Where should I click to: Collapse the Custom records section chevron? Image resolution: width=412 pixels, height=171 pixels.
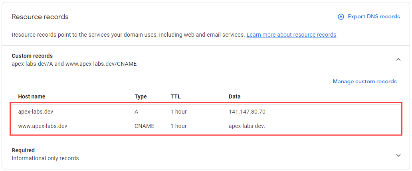click(398, 59)
